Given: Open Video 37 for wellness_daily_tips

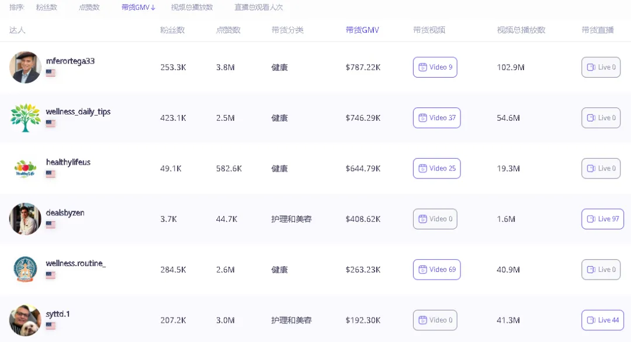Looking at the screenshot, I should tap(436, 118).
